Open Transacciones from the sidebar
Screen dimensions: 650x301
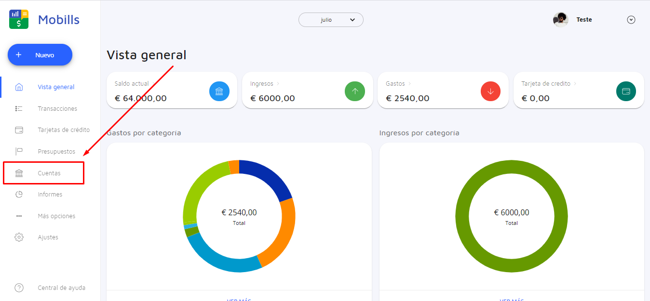point(57,109)
